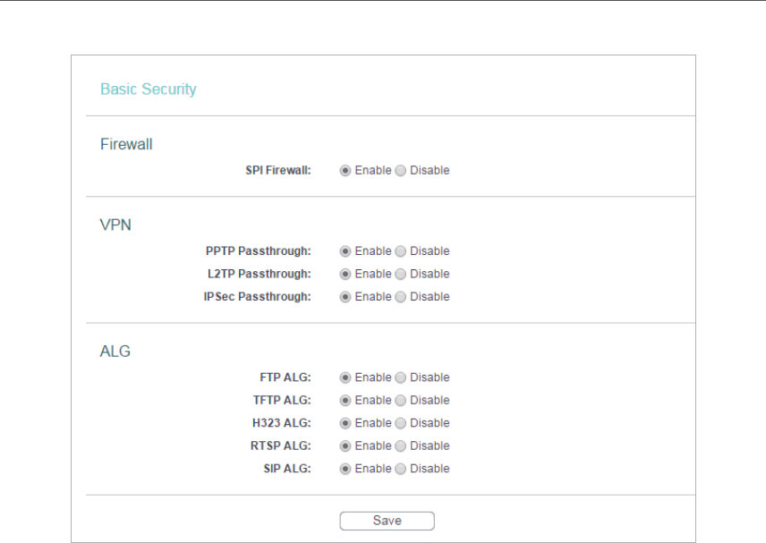Disable FTP ALG
This screenshot has width=766, height=543.
401,378
